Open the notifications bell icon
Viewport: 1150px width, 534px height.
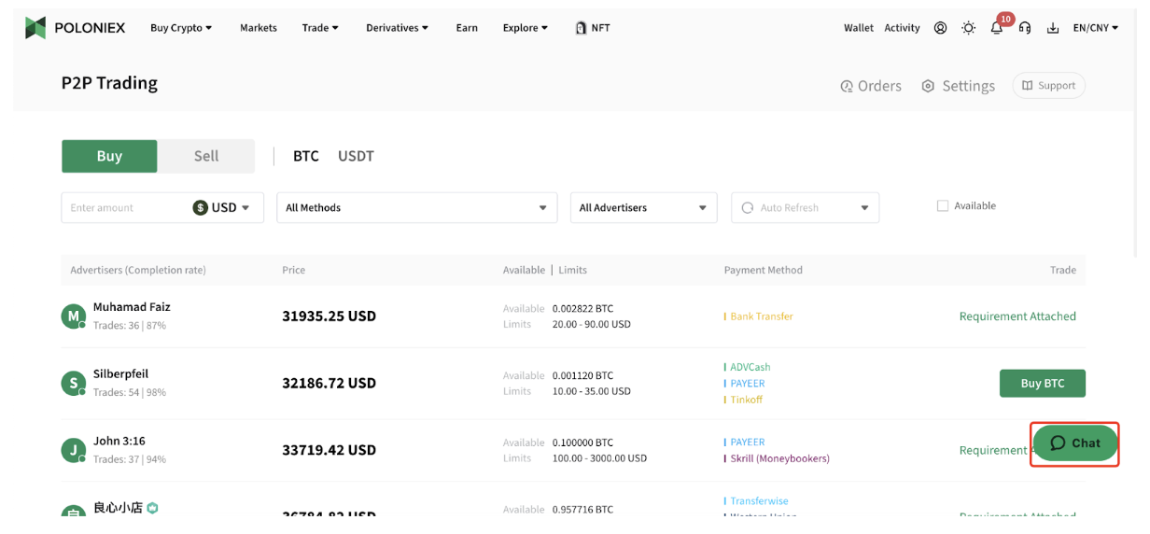coord(996,28)
